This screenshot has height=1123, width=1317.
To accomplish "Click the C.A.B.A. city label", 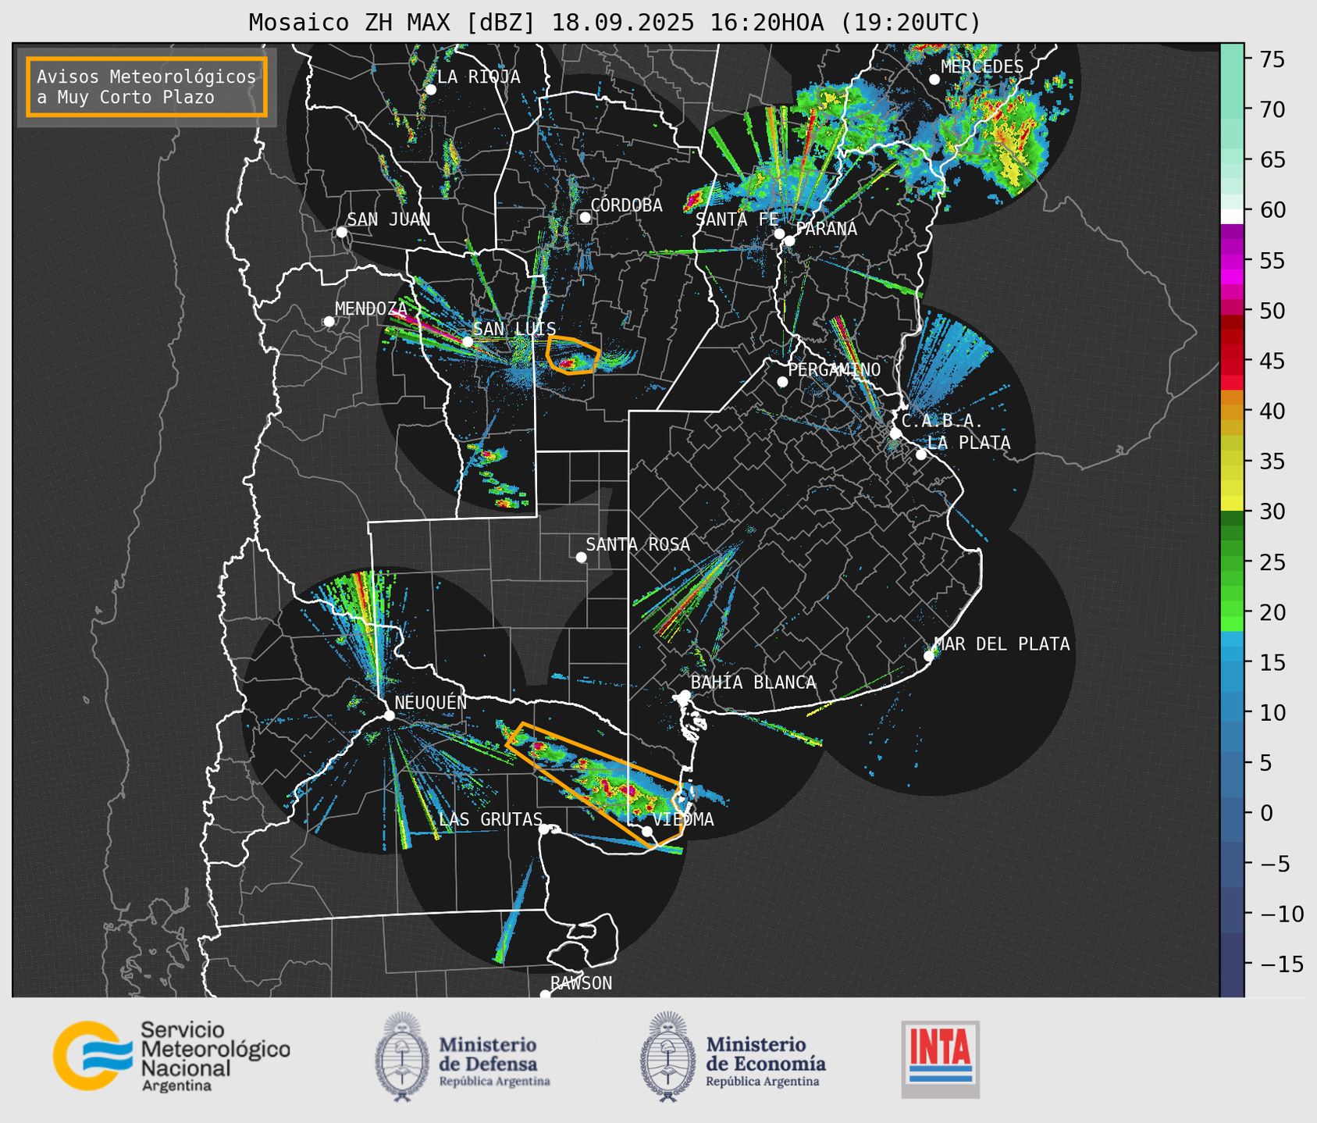I will click(x=942, y=421).
